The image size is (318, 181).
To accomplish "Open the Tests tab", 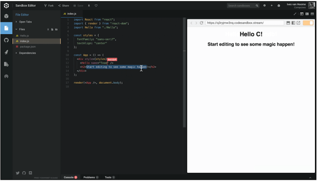I will point(110,178).
